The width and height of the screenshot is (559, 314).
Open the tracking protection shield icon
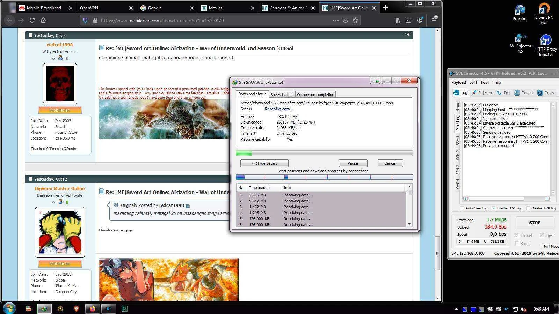pyautogui.click(x=85, y=21)
